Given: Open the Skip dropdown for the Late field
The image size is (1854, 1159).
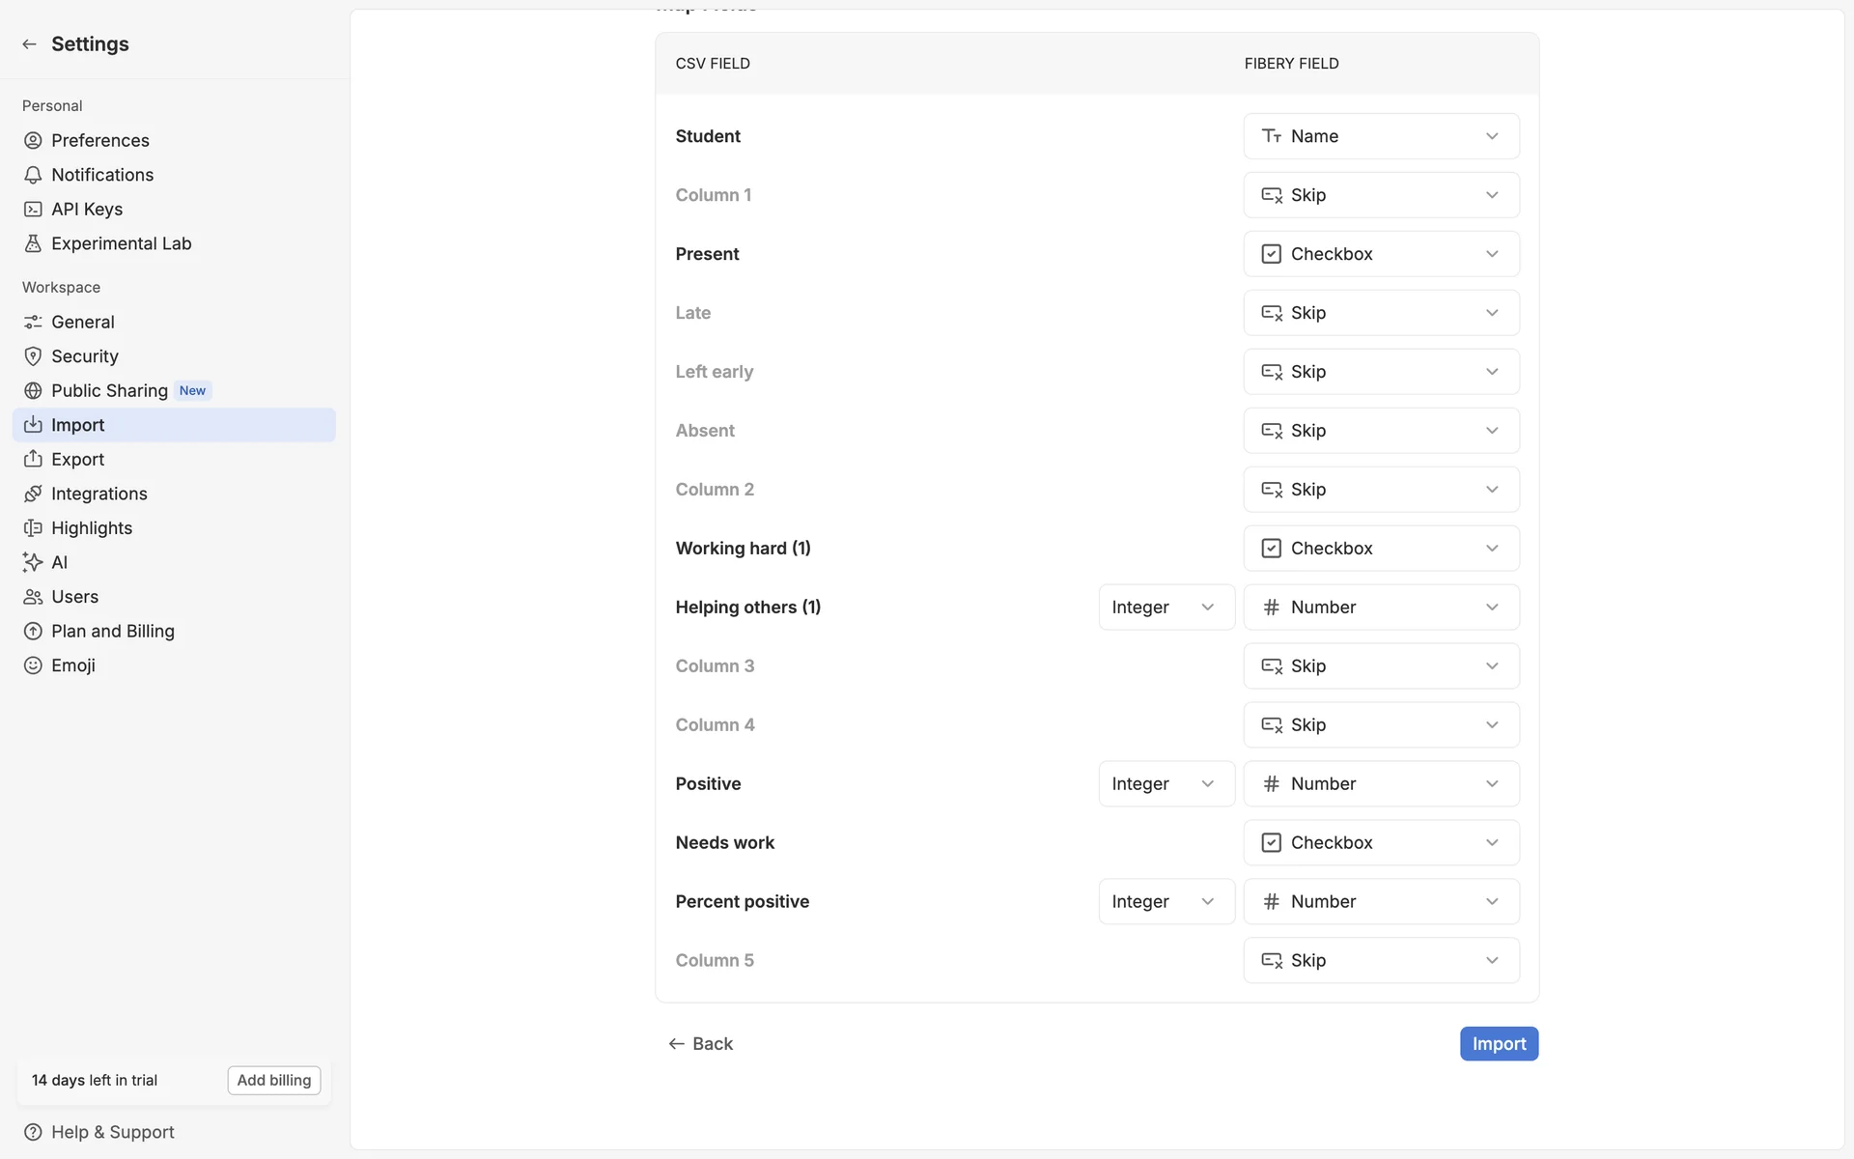Looking at the screenshot, I should 1381,313.
